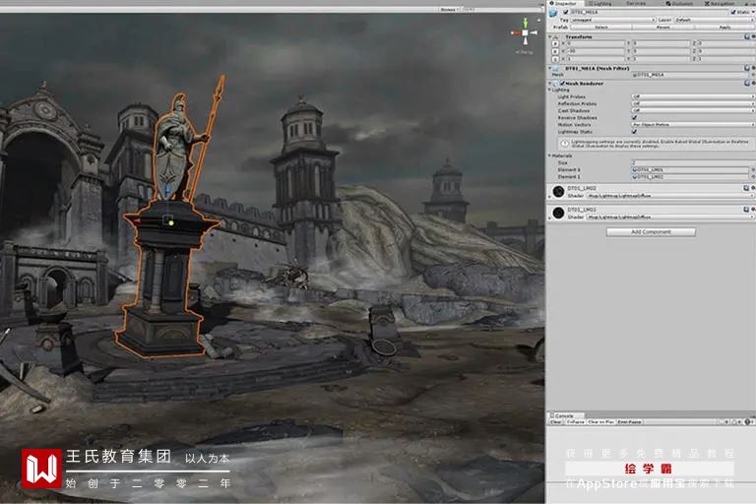Image resolution: width=756 pixels, height=504 pixels.
Task: Click the Console Clear button
Action: (556, 422)
